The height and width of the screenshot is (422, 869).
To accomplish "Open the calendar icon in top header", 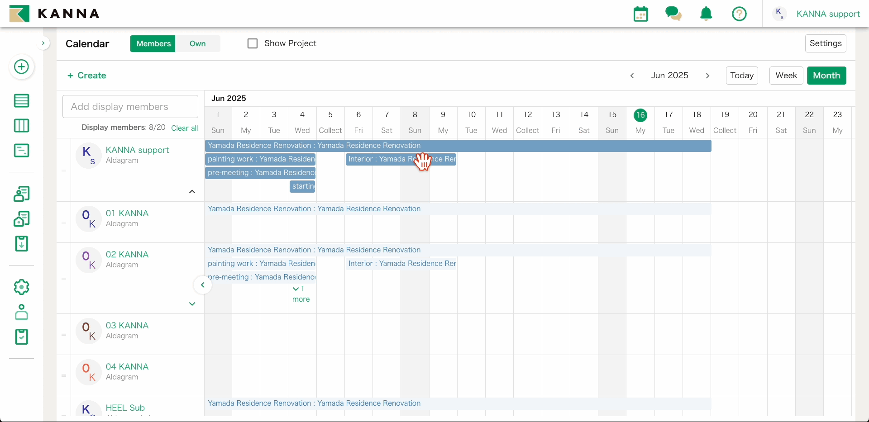I will 640,14.
